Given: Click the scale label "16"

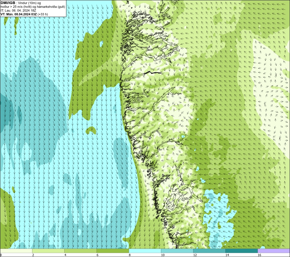Looking at the screenshot, I should (x=259, y=255).
